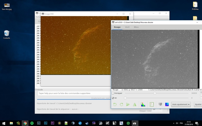Open the Fichier menu in rear window
This screenshot has width=202, height=126.
point(38,17)
